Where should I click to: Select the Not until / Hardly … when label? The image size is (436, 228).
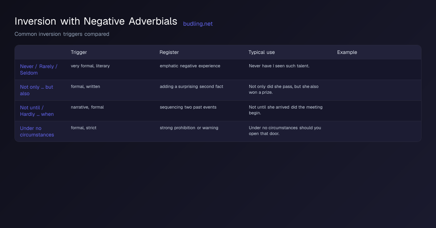(37, 111)
